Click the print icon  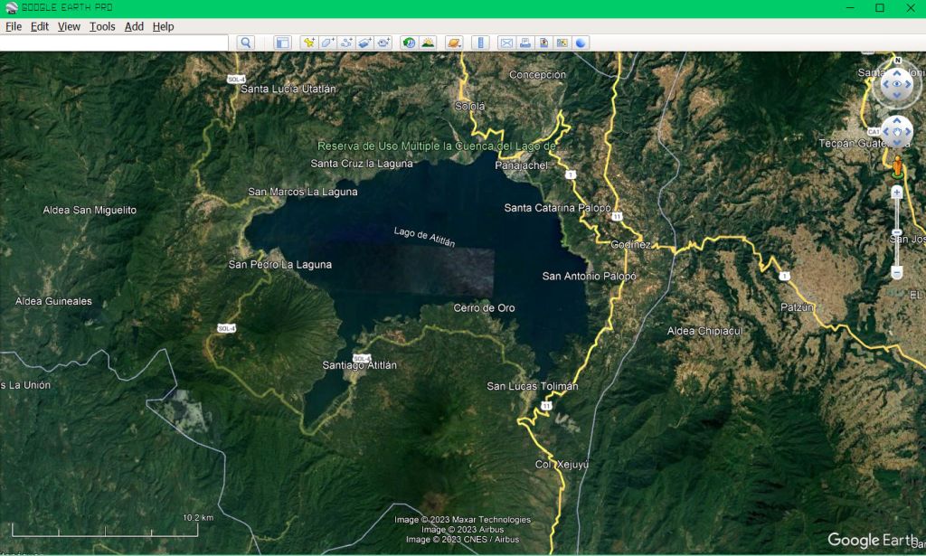point(525,42)
